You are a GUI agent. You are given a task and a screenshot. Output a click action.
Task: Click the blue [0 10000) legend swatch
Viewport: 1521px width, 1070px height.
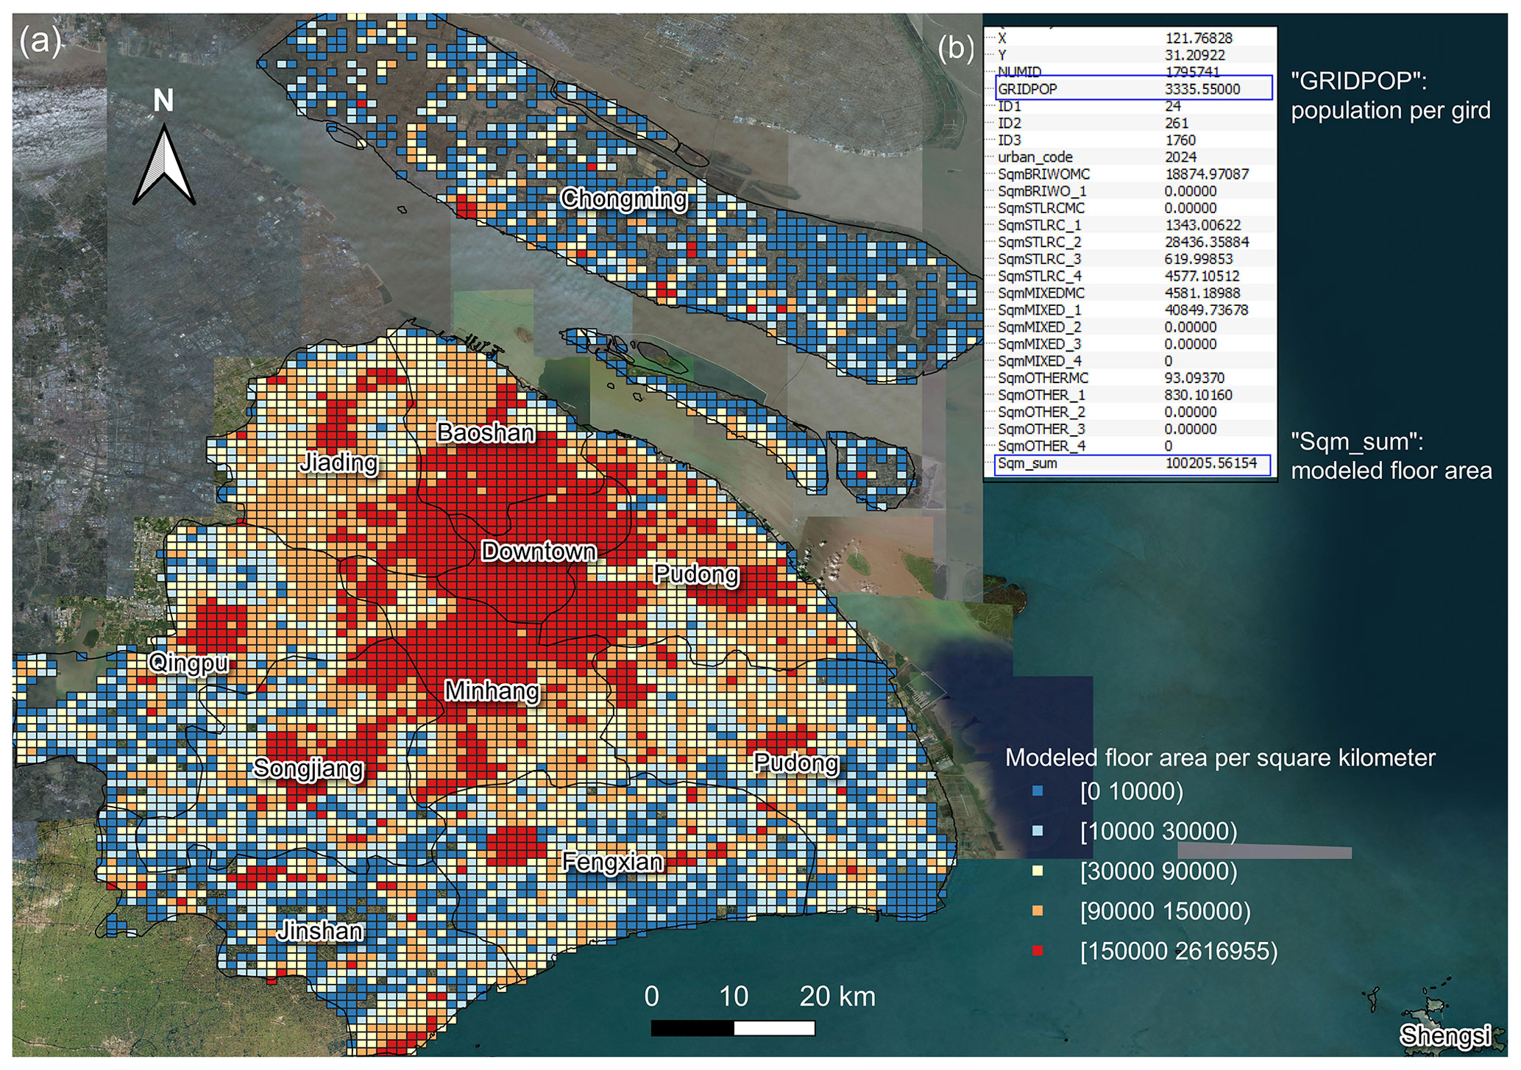(1038, 791)
